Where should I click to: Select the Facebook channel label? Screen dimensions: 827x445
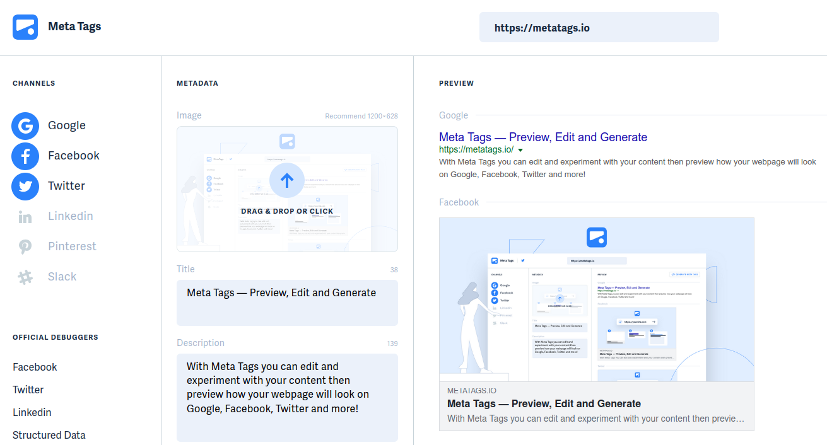[74, 156]
